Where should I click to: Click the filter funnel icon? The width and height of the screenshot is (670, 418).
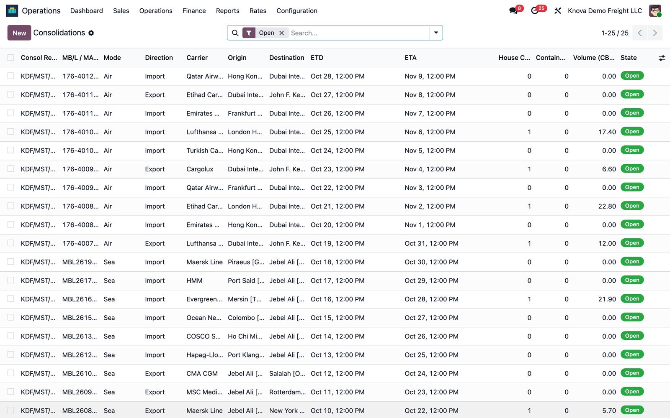click(249, 33)
